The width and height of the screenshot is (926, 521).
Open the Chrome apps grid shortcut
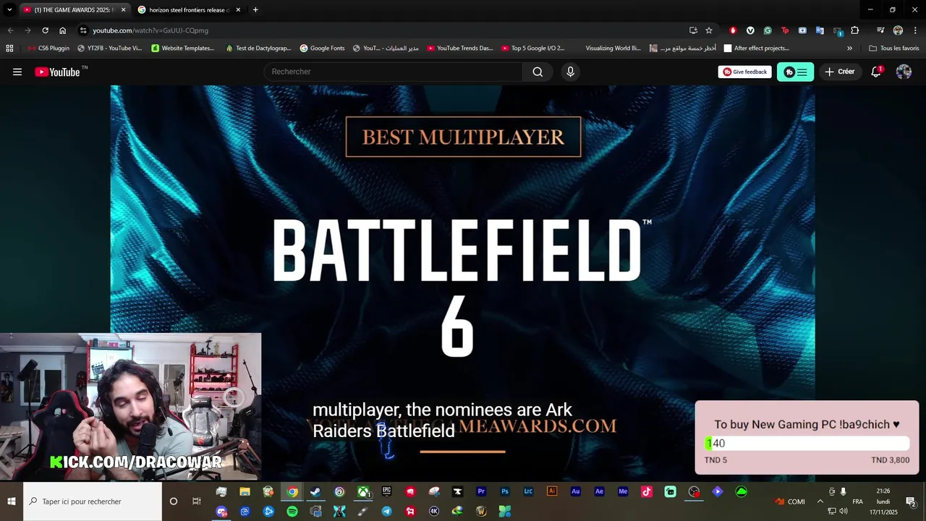(x=9, y=48)
